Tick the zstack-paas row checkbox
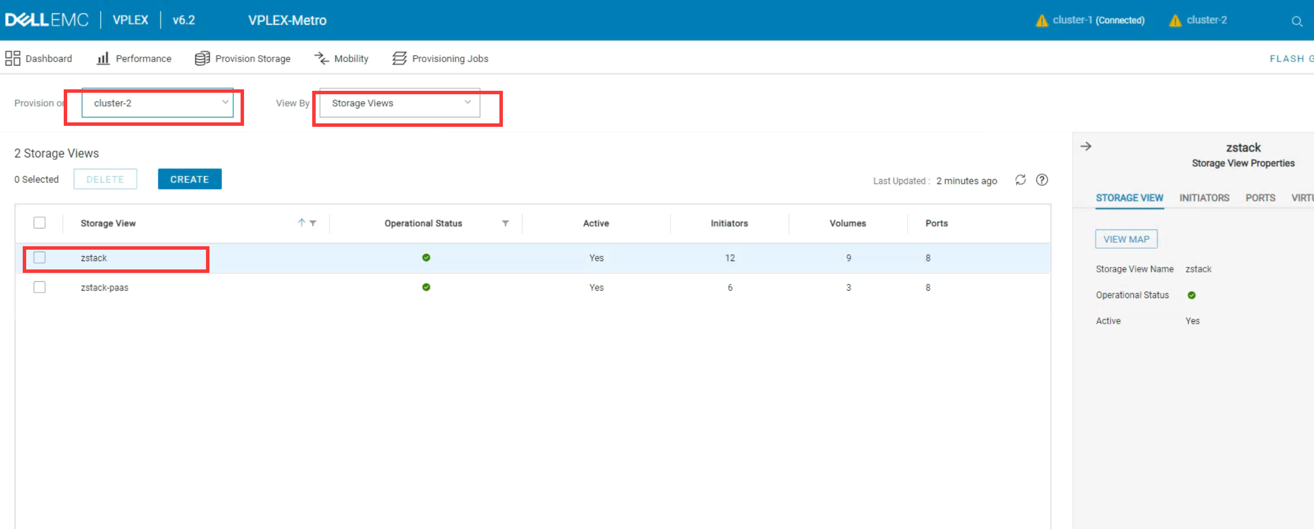Viewport: 1314px width, 529px height. (40, 287)
